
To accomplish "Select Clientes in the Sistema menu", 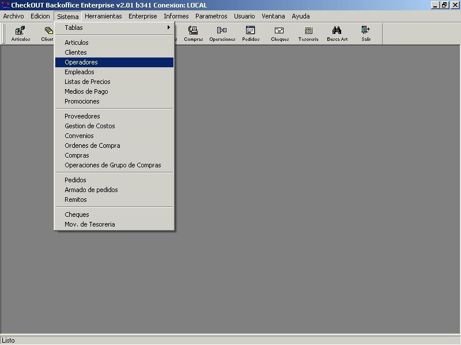I will point(114,52).
